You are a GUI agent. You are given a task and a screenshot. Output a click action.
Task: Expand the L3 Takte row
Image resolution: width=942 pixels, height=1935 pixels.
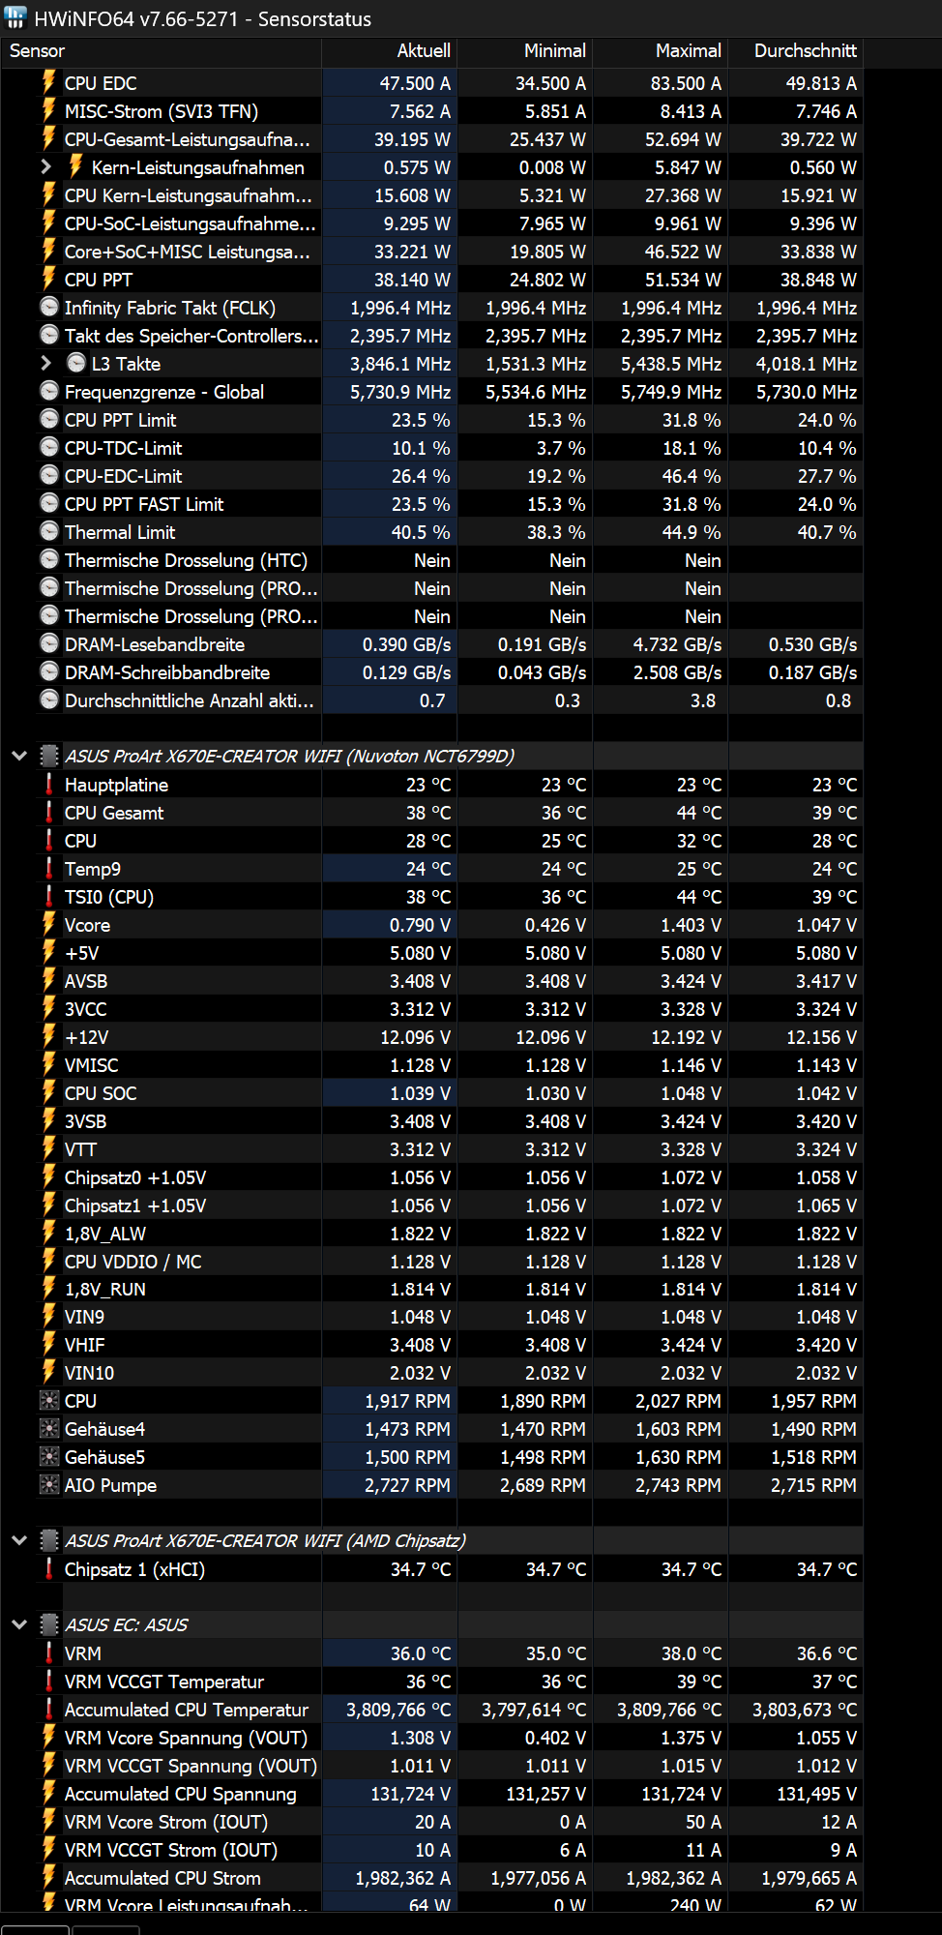[x=45, y=364]
